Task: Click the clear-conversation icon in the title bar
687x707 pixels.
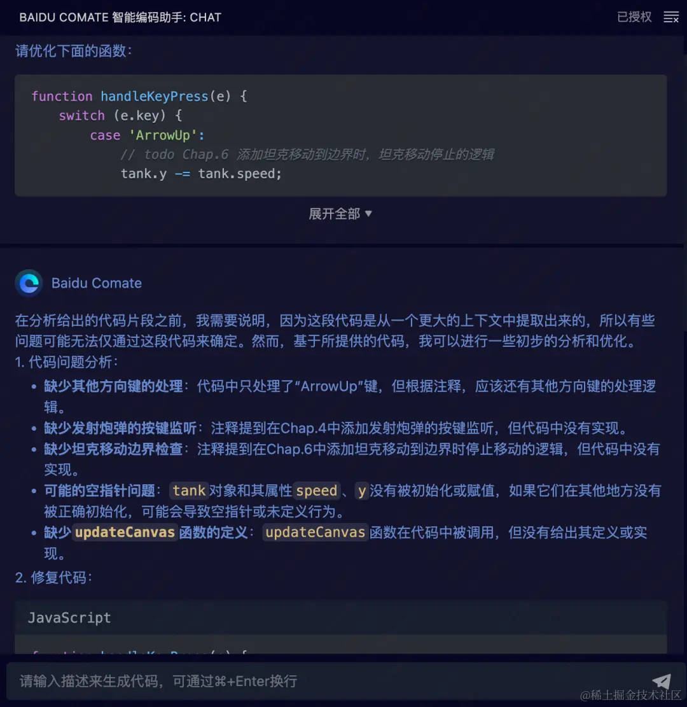Action: click(671, 17)
